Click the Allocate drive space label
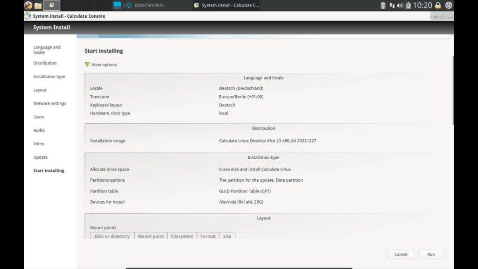Screen dimensions: 478x269 pyautogui.click(x=109, y=169)
